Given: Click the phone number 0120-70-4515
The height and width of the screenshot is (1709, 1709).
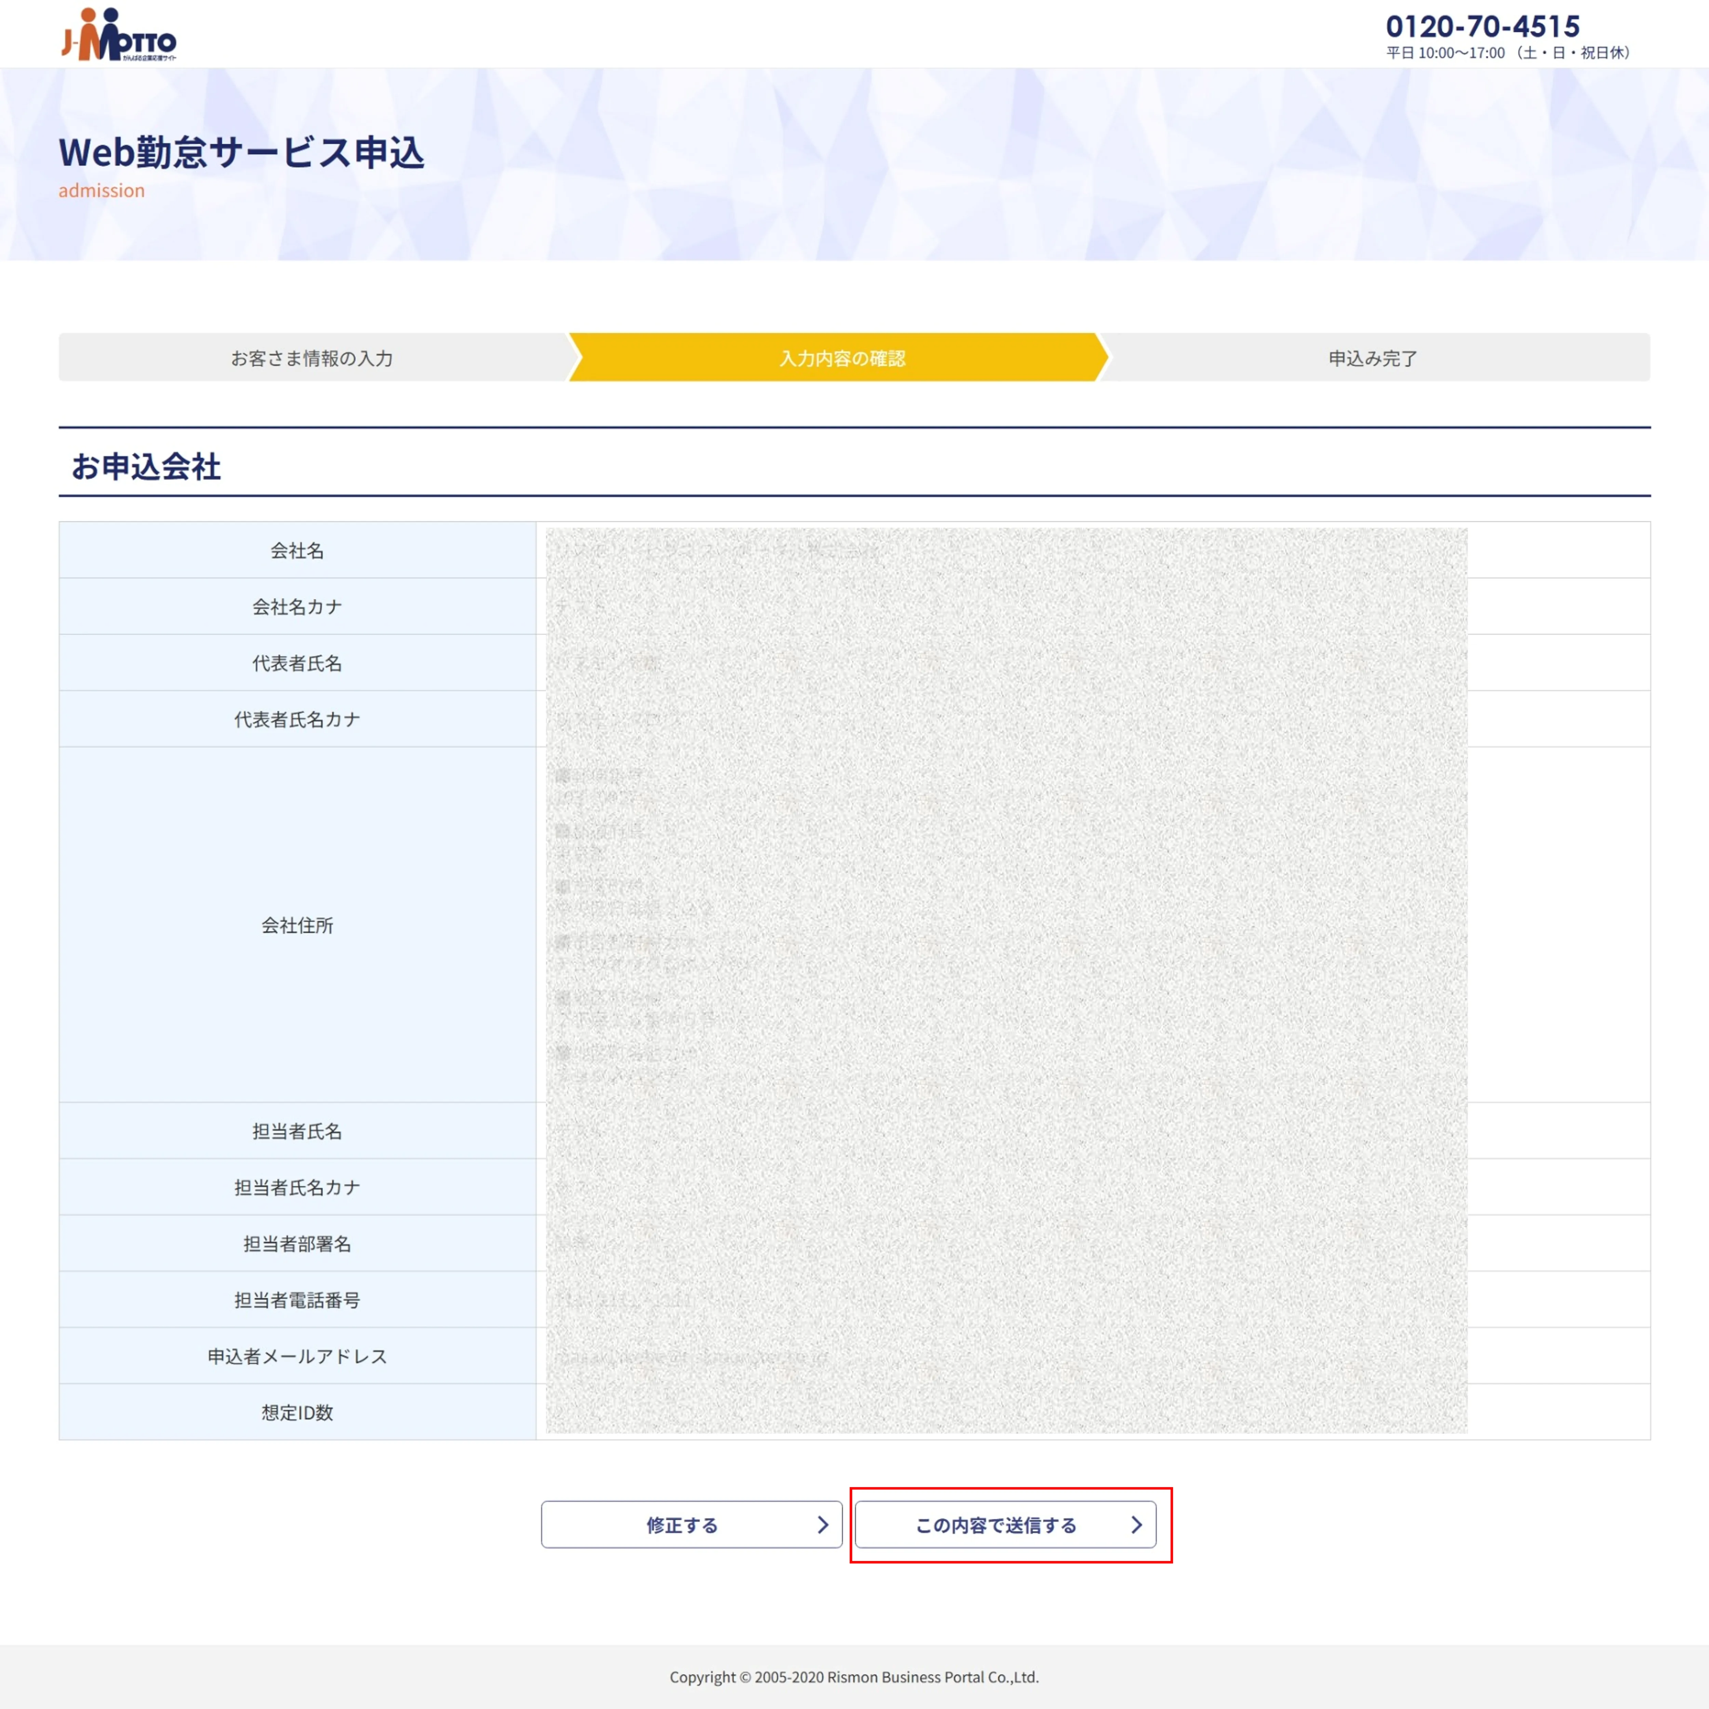Looking at the screenshot, I should pos(1483,26).
